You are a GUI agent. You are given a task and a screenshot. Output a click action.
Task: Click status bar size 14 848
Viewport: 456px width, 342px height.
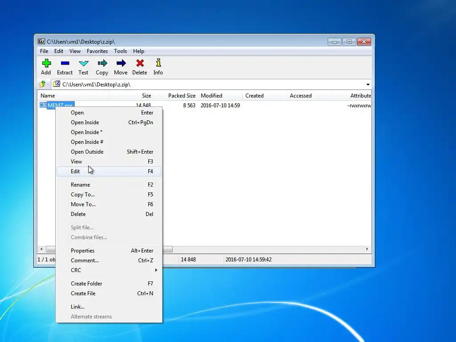(x=188, y=260)
